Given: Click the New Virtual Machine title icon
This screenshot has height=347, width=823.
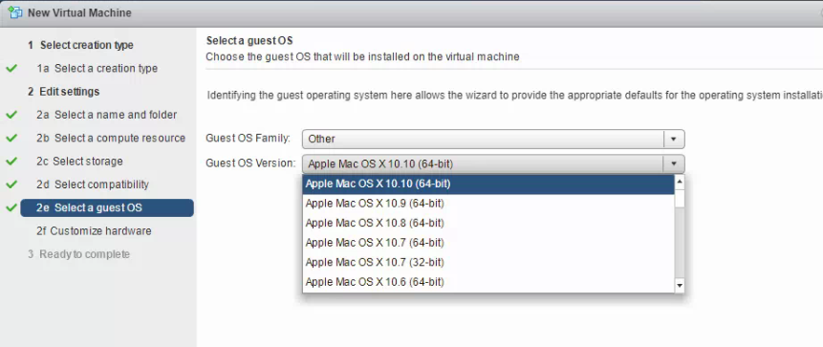Looking at the screenshot, I should coord(15,12).
